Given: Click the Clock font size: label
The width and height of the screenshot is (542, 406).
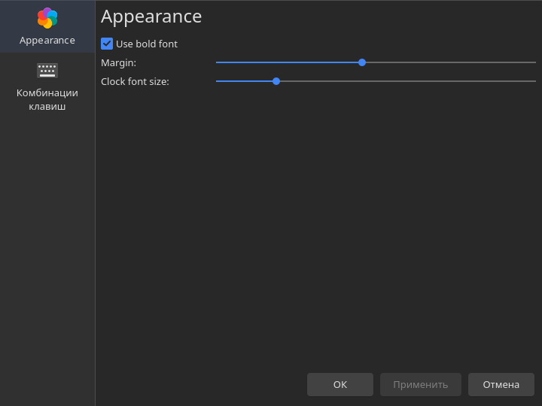Looking at the screenshot, I should click(x=135, y=81).
